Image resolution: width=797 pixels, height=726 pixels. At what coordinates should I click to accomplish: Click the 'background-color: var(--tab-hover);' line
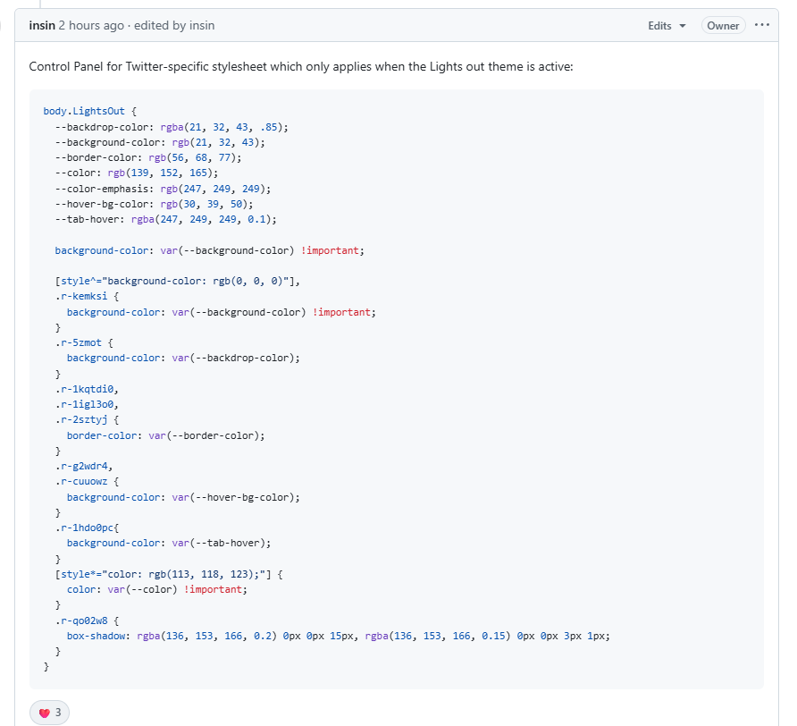(x=169, y=544)
